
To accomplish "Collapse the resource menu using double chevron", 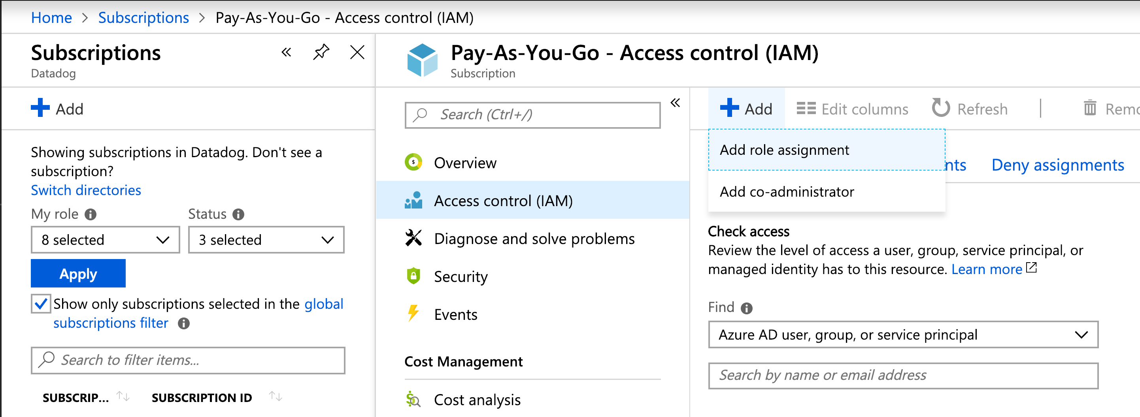I will point(675,103).
